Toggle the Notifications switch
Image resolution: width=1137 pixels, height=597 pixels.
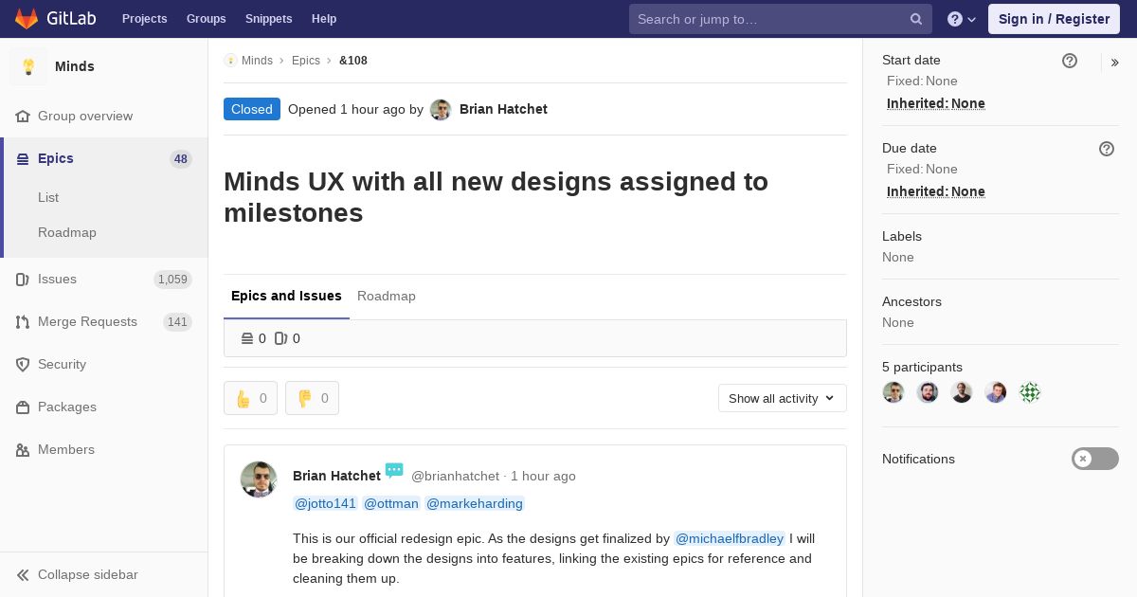pyautogui.click(x=1095, y=459)
